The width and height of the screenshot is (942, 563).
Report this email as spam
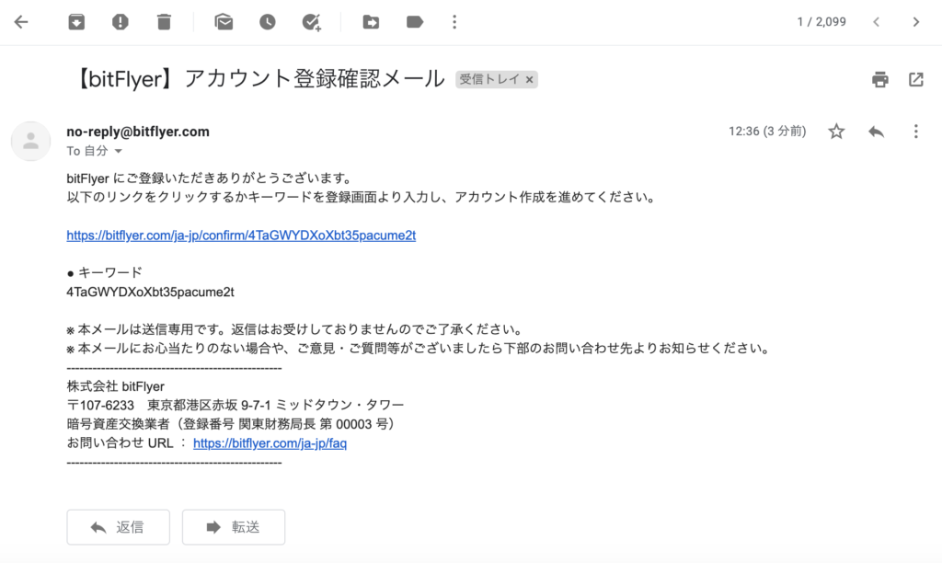point(121,22)
